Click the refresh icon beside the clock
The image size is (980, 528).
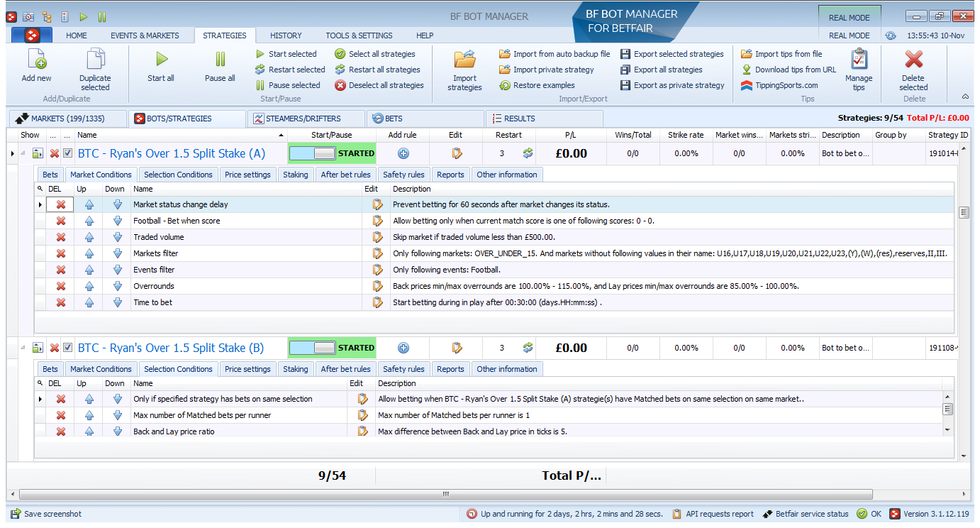pos(891,35)
